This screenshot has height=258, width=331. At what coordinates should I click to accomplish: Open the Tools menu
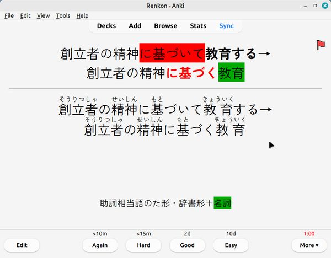63,15
